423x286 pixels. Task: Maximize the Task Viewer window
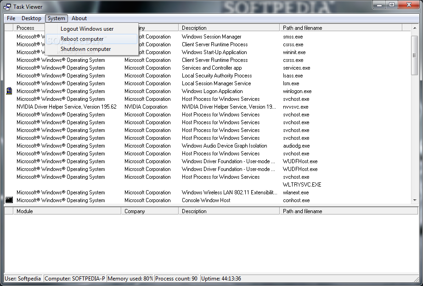392,5
